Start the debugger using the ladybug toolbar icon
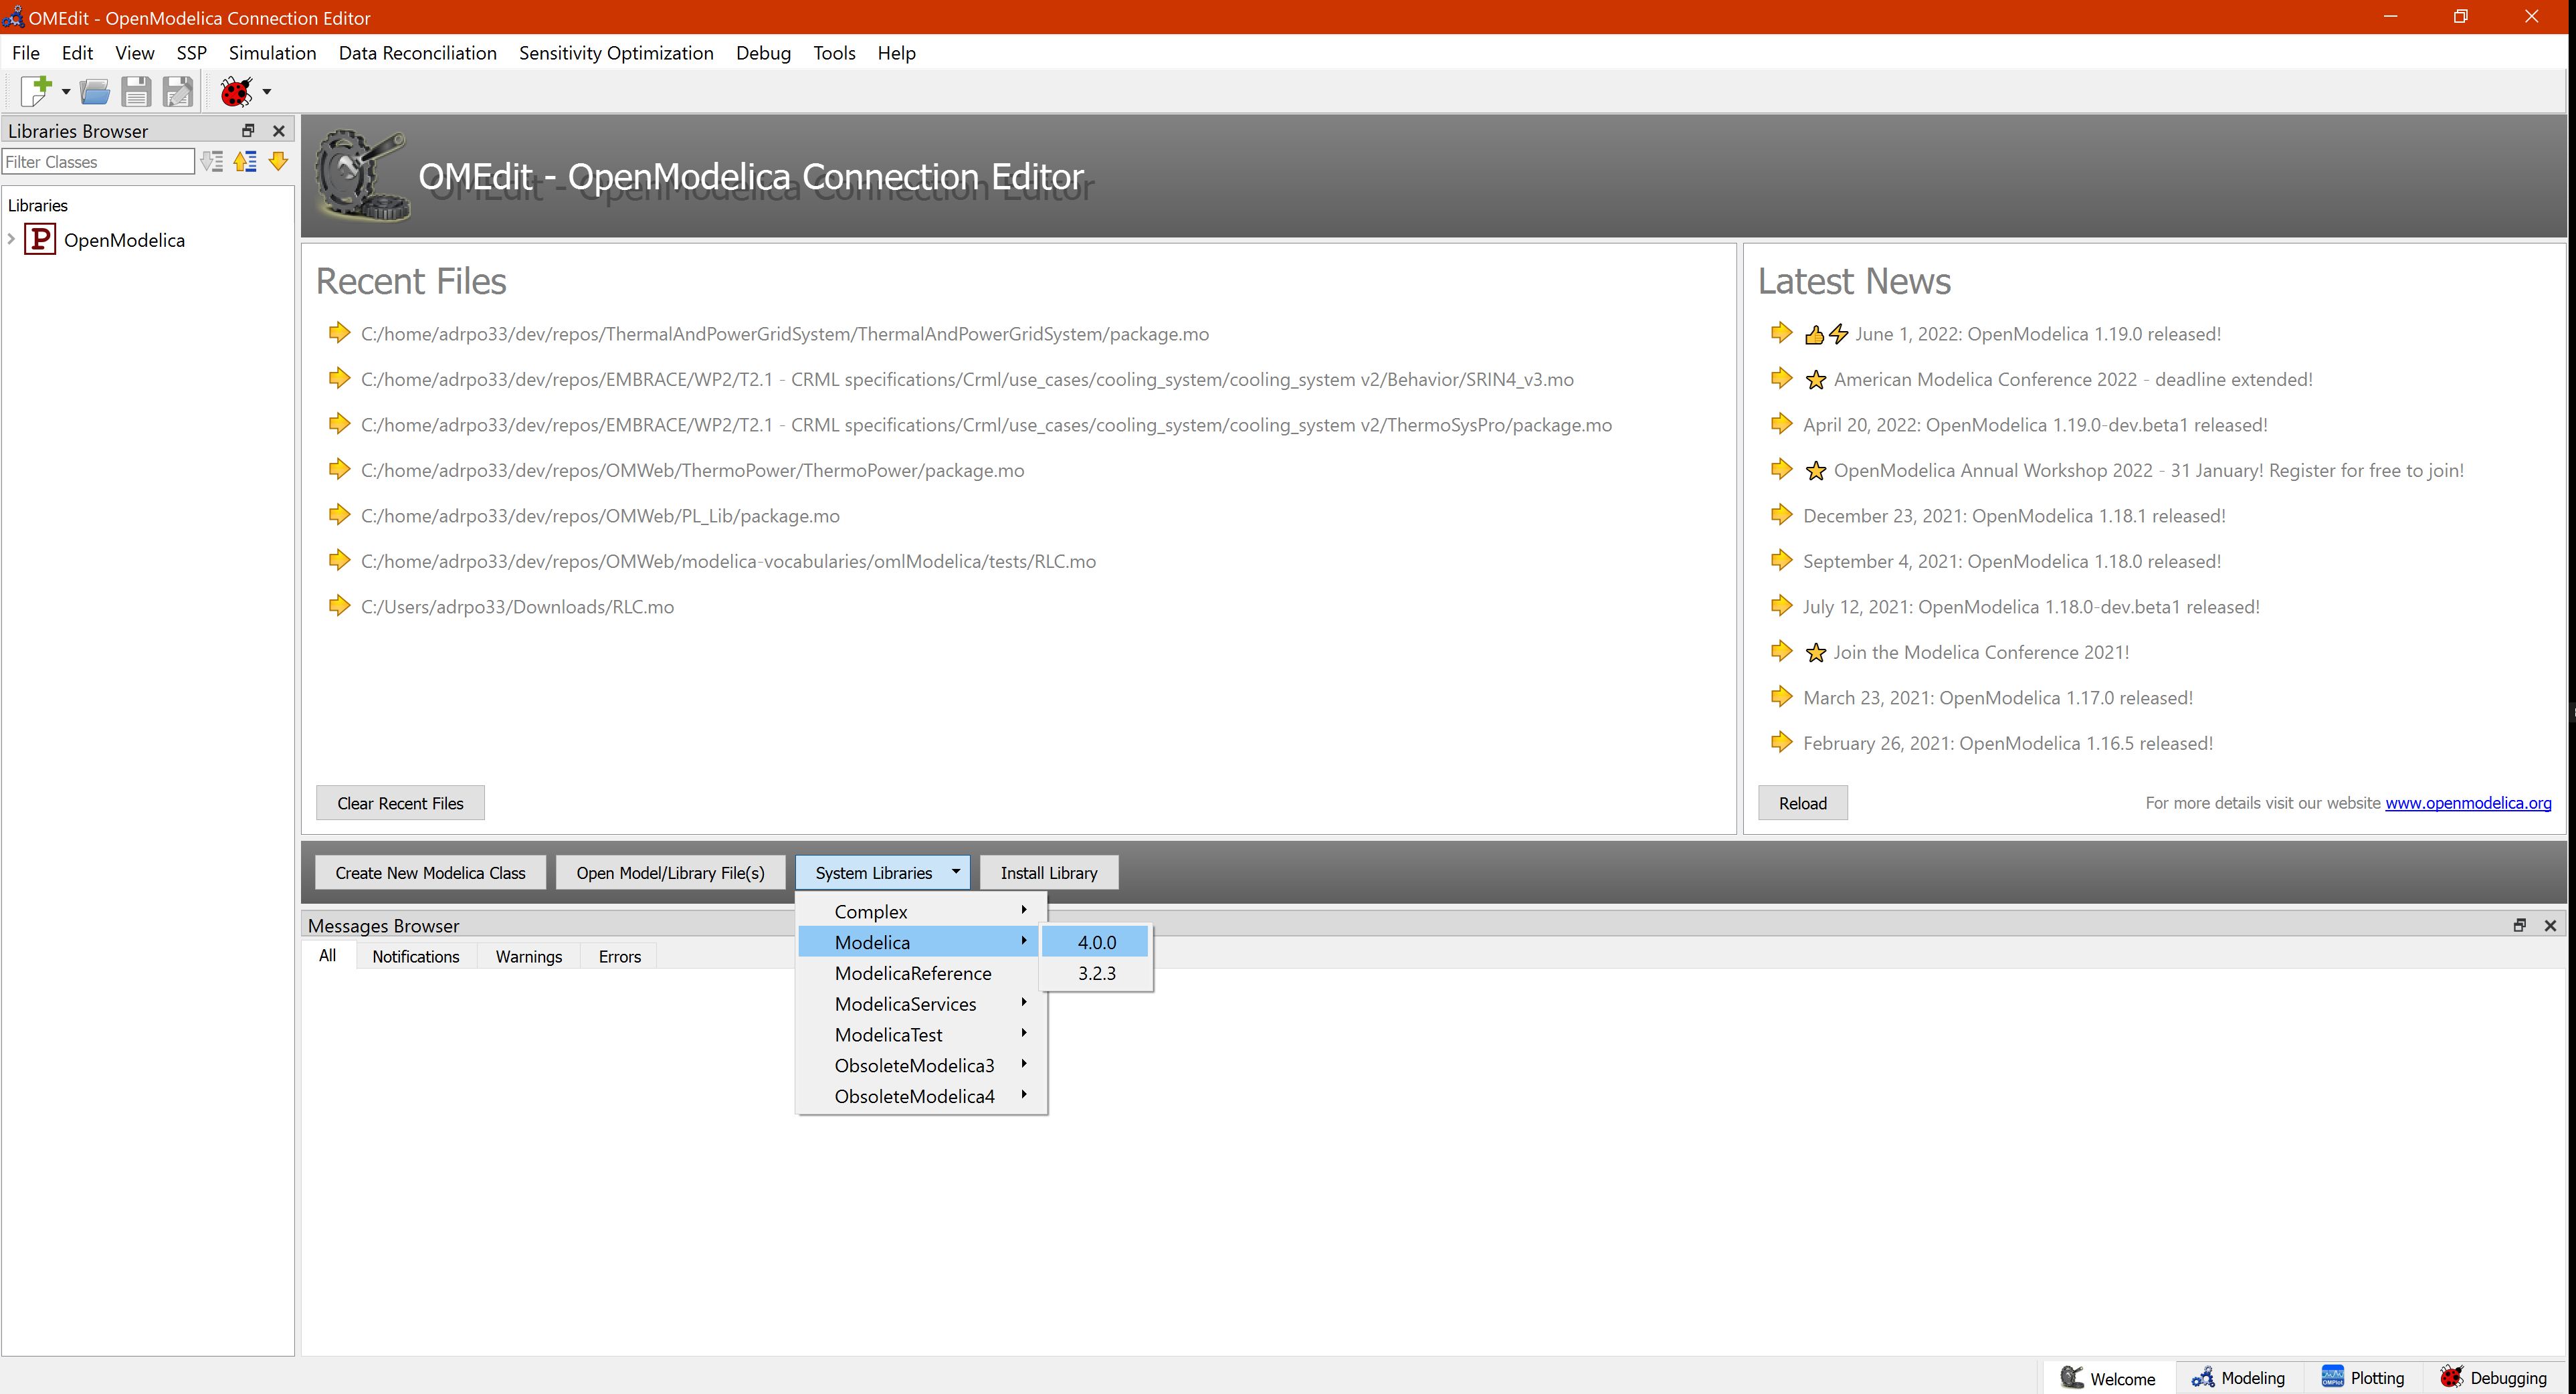This screenshot has width=2576, height=1394. [236, 91]
